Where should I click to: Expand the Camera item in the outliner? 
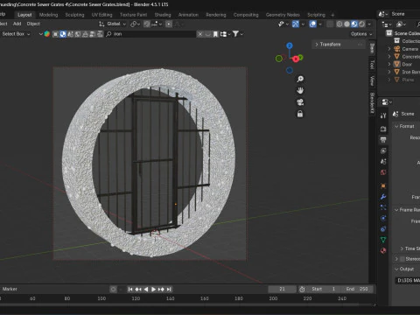389,49
